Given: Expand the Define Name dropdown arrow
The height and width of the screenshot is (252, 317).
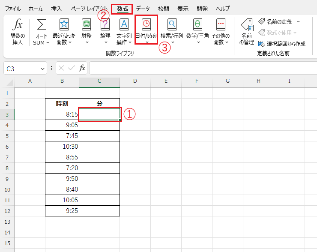Looking at the screenshot, I should pos(298,21).
